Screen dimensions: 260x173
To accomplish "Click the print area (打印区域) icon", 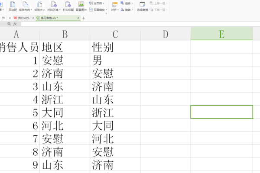I will (54, 4).
